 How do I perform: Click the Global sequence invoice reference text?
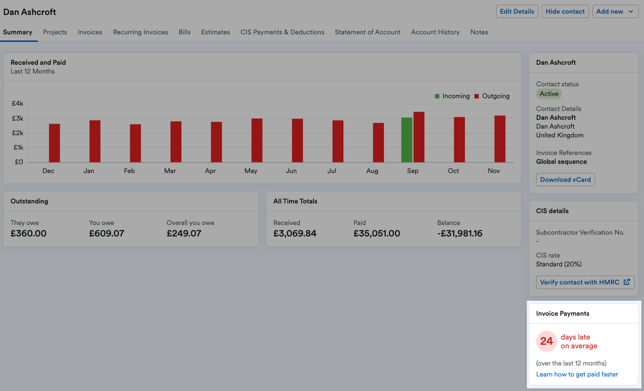point(562,162)
